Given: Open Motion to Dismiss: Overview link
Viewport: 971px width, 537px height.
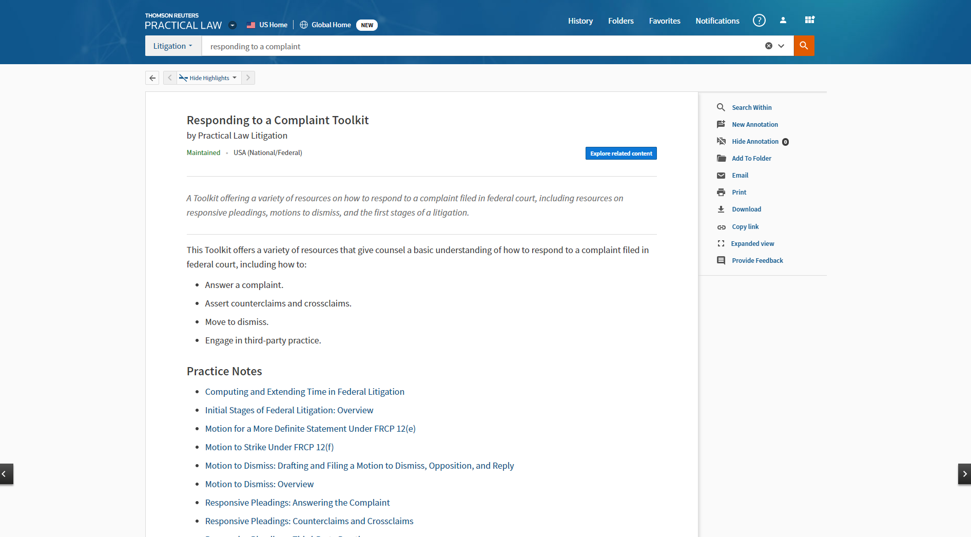Looking at the screenshot, I should point(259,484).
